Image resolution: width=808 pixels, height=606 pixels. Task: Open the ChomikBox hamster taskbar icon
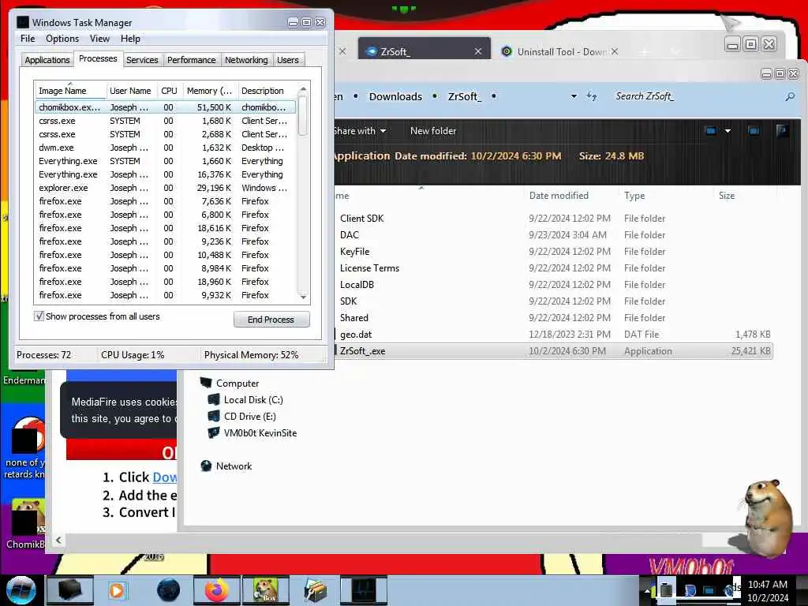coord(265,590)
